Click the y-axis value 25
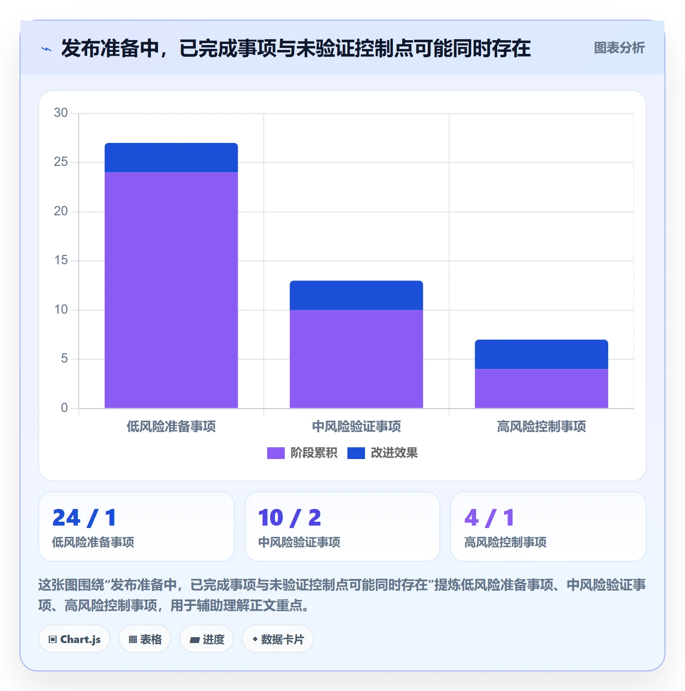The height and width of the screenshot is (691, 685). pos(61,162)
